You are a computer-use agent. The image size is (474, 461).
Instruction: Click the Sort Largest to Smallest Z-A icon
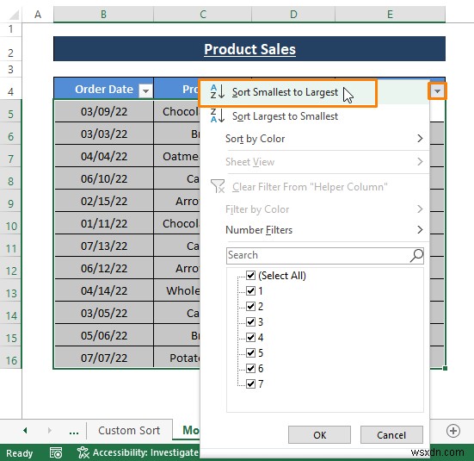[218, 116]
